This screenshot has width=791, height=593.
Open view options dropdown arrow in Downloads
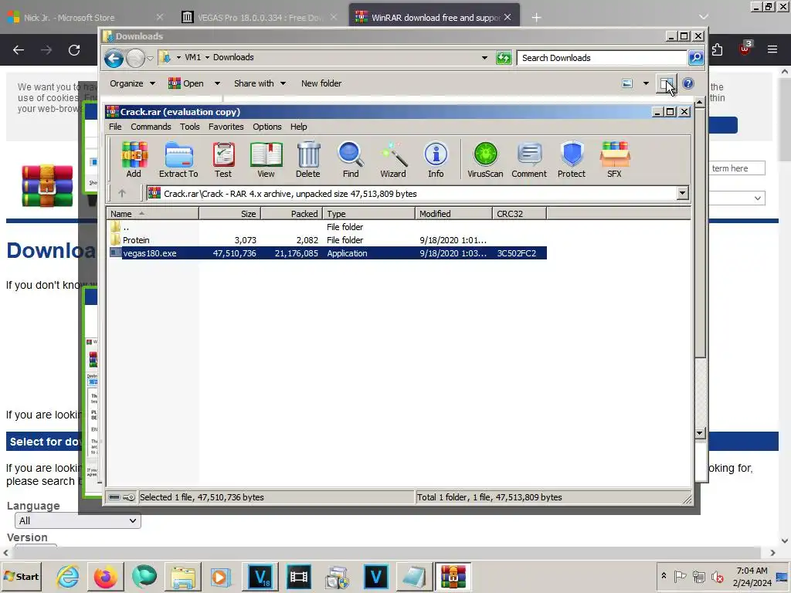click(646, 83)
